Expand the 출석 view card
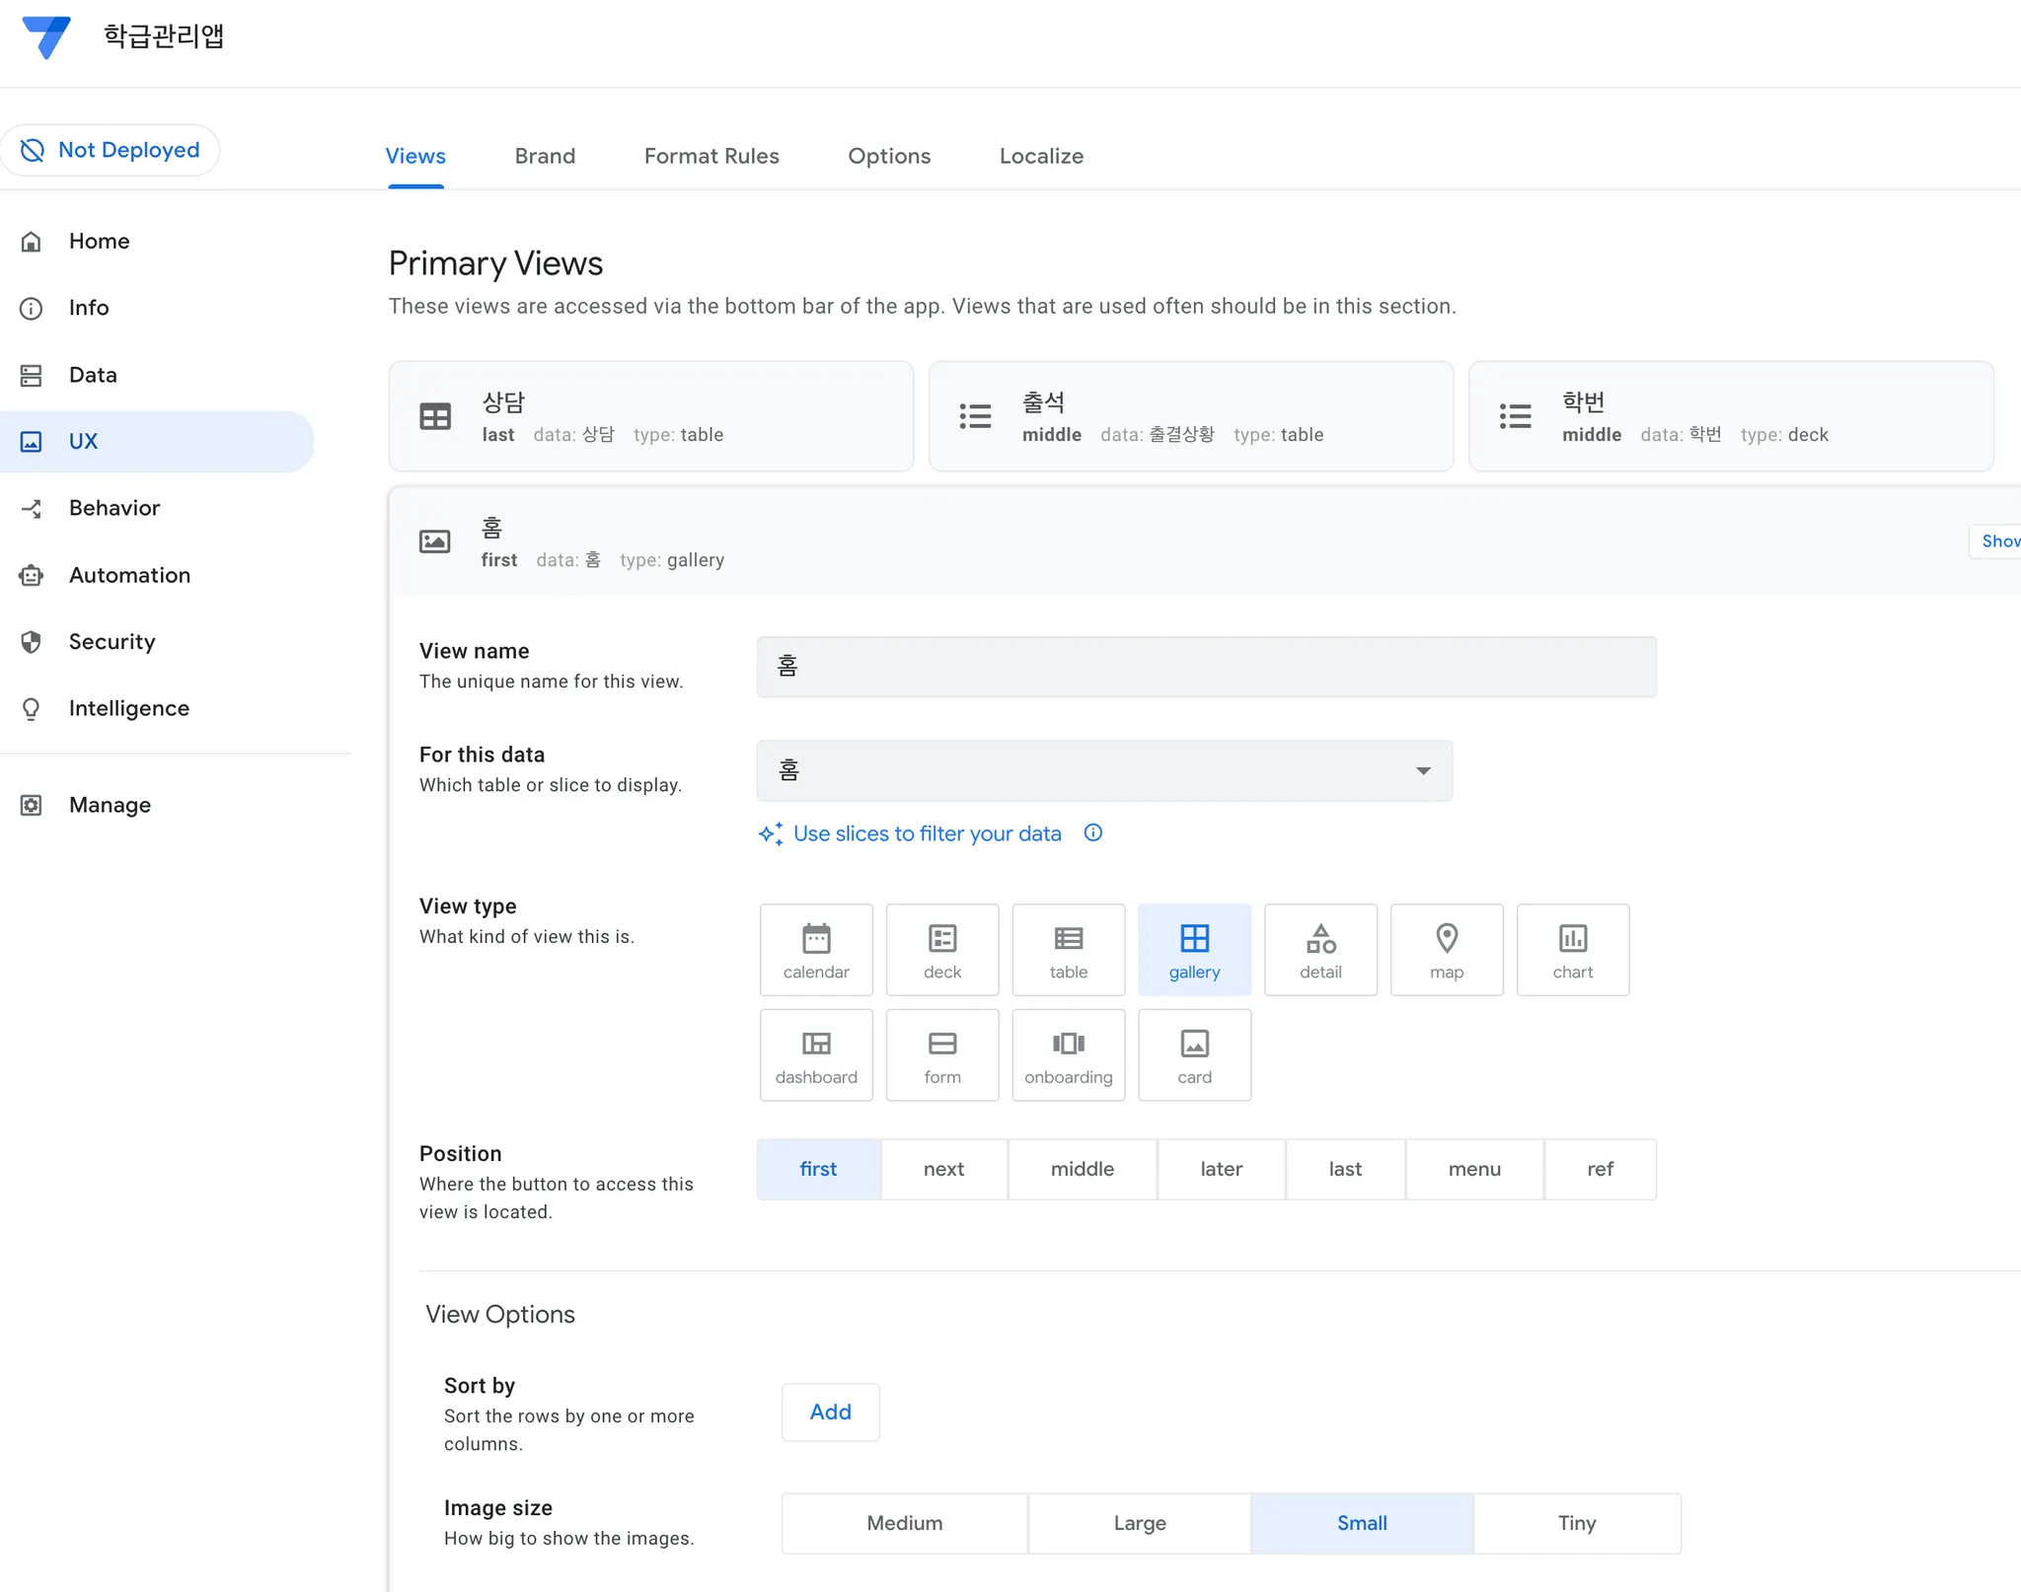Screen dimensions: 2021x1592 click(x=1190, y=416)
